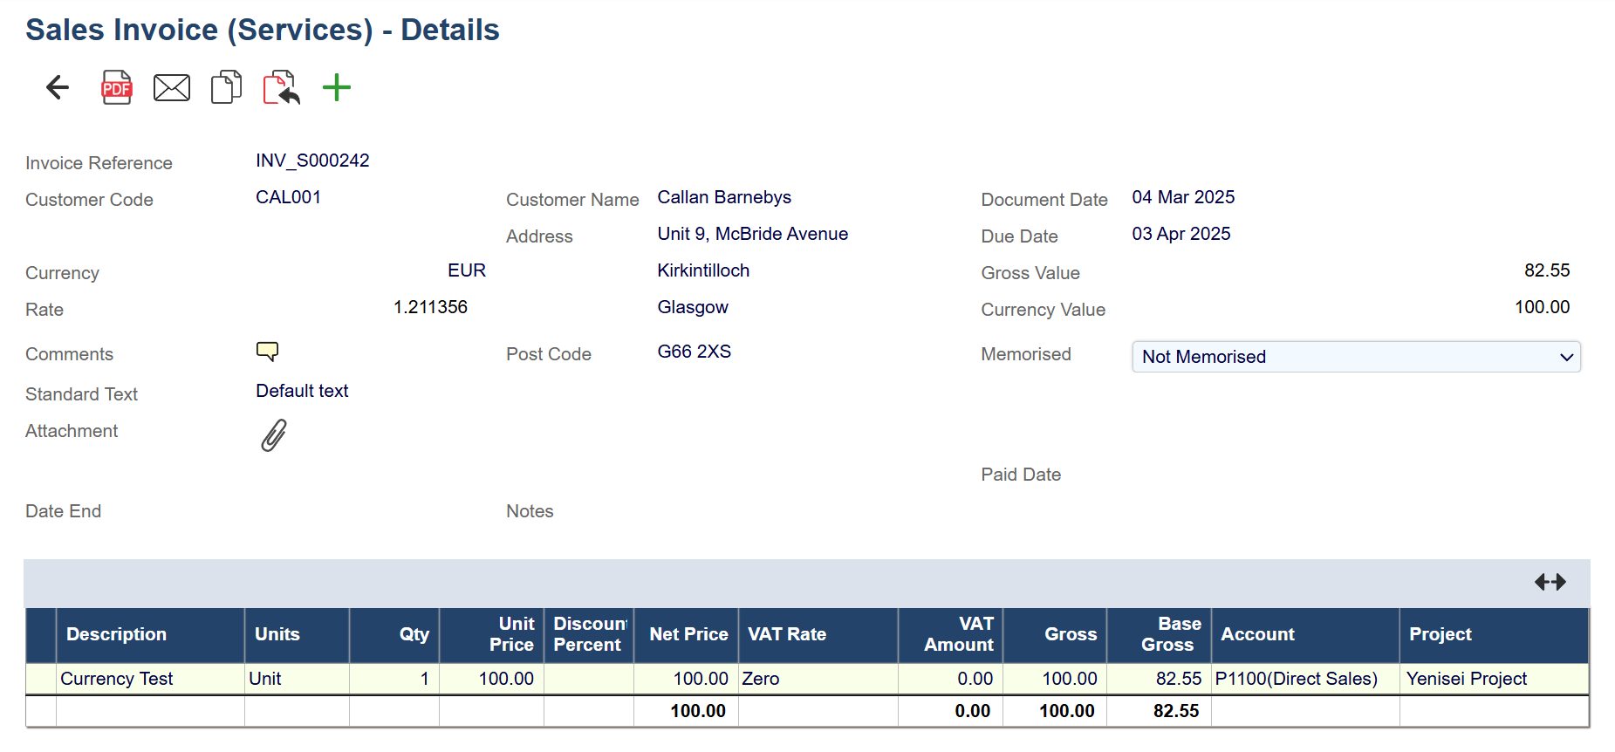The height and width of the screenshot is (752, 1615).
Task: Select the Currency Test line row
Action: point(117,679)
